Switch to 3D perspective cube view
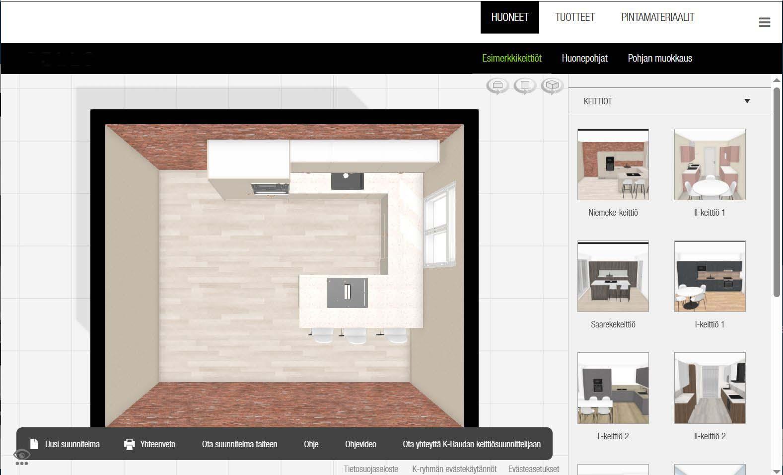Screen dimensions: 783x475 coord(552,85)
